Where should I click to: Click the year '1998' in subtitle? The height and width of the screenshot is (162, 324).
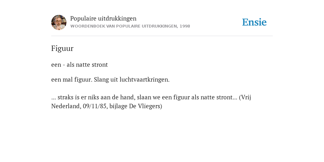(x=185, y=26)
